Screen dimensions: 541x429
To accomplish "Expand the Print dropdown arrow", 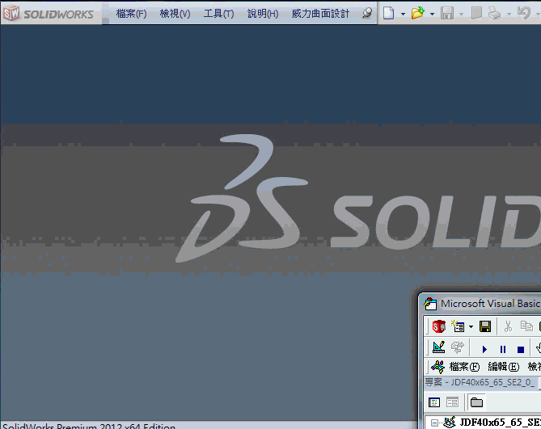I will pyautogui.click(x=509, y=14).
